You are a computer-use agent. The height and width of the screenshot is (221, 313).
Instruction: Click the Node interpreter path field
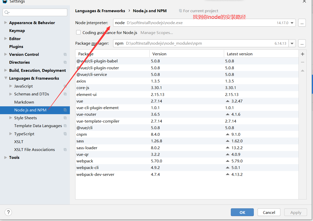[204, 23]
